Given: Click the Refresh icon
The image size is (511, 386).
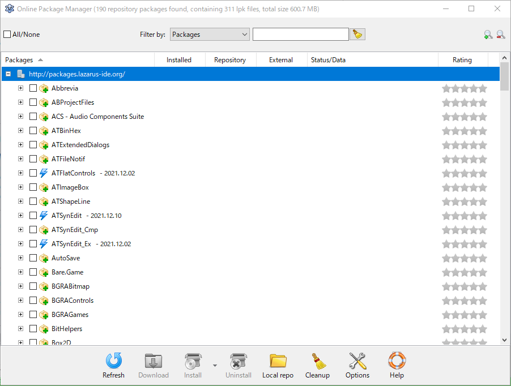Looking at the screenshot, I should click(114, 361).
